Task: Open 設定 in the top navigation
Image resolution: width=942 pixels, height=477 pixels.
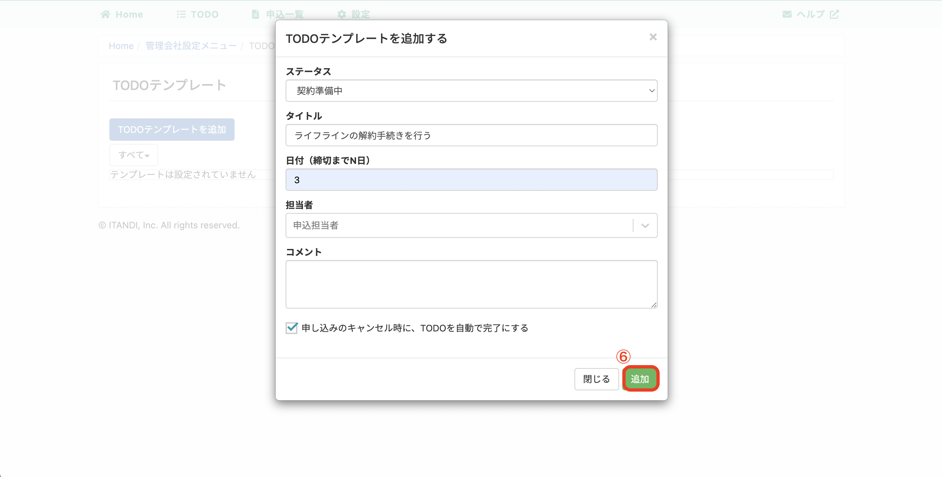Action: click(x=354, y=14)
